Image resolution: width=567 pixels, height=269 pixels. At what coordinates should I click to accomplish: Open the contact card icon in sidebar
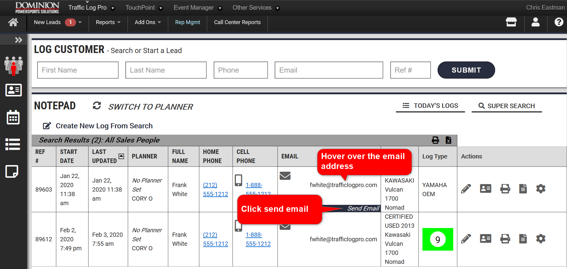[x=14, y=90]
